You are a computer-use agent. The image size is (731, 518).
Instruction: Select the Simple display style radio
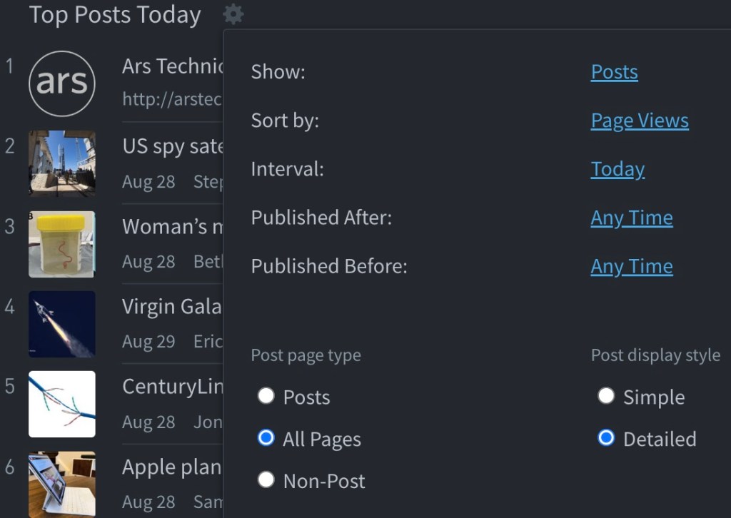[x=606, y=396]
